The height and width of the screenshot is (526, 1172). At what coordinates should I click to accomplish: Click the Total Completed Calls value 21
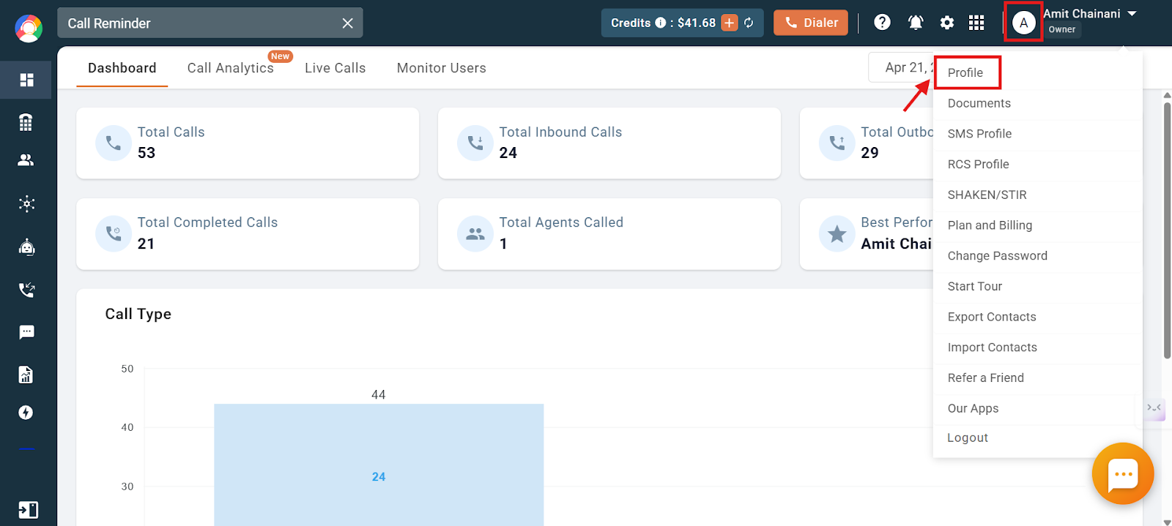[x=146, y=244]
